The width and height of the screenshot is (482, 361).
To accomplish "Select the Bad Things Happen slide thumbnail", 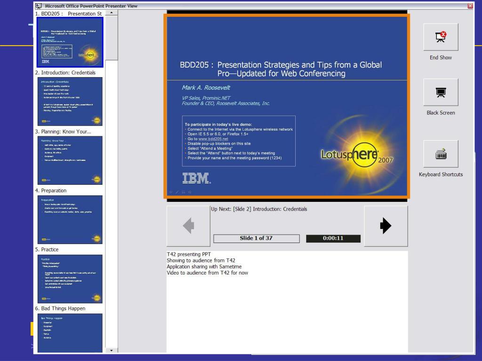I will tap(70, 333).
